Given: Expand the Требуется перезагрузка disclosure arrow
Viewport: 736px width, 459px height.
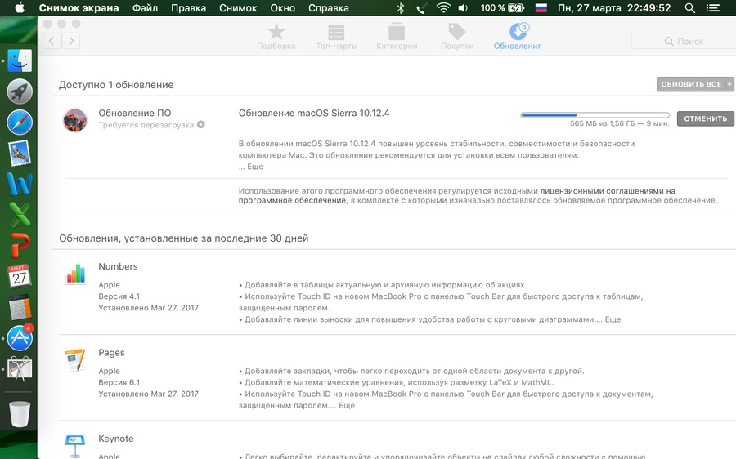Looking at the screenshot, I should click(x=201, y=125).
